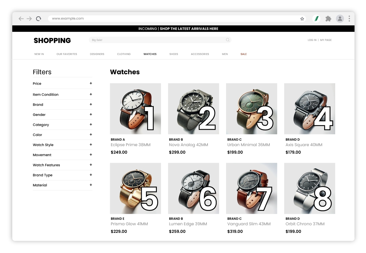
Task: Open the SALE menu item
Action: pos(243,54)
